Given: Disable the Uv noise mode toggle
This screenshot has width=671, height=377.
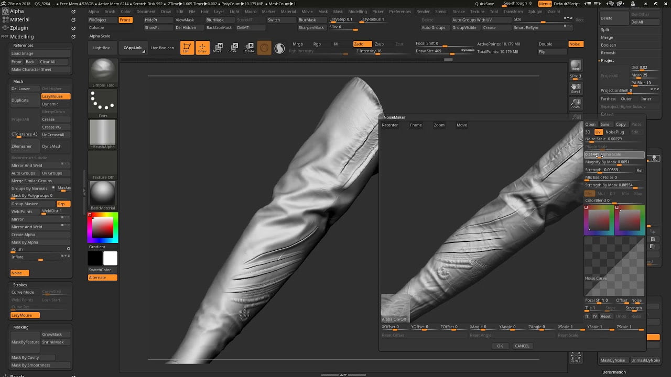Looking at the screenshot, I should (598, 132).
